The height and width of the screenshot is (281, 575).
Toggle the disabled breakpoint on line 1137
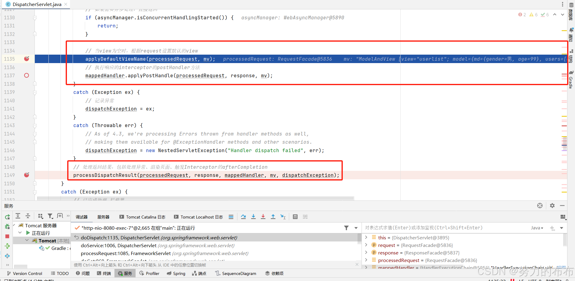[27, 75]
